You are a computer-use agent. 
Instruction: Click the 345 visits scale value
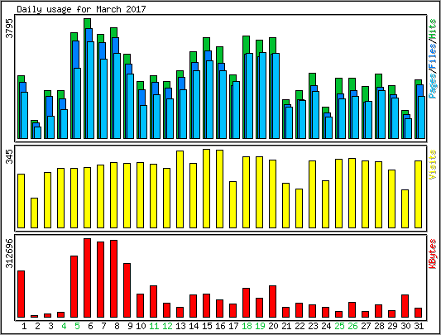tap(10, 156)
